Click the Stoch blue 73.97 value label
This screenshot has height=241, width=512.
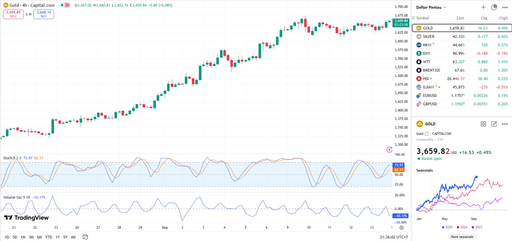(x=28, y=158)
